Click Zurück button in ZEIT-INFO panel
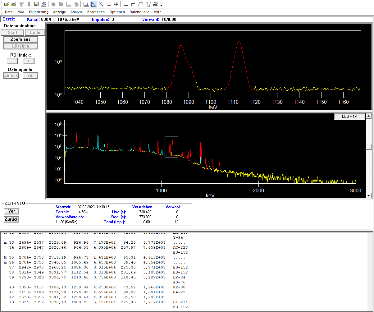The image size is (374, 312). [x=11, y=219]
